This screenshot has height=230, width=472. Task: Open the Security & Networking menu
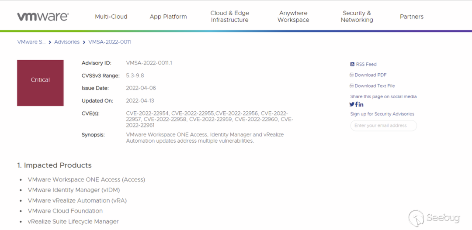click(357, 17)
